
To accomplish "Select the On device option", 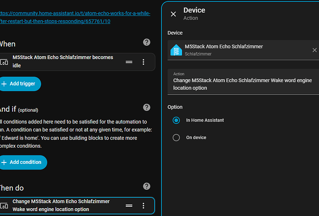I will (176, 138).
